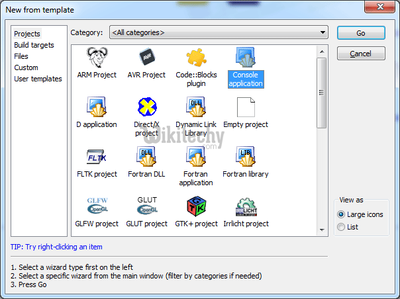Click the D application icon
The height and width of the screenshot is (299, 400).
(x=97, y=107)
